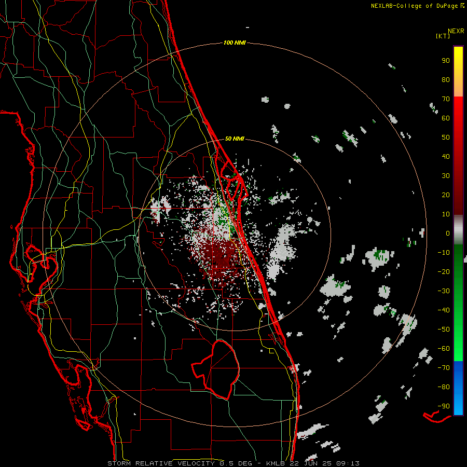Click the 0 value on velocity scale
467x467 pixels.
[x=448, y=233]
